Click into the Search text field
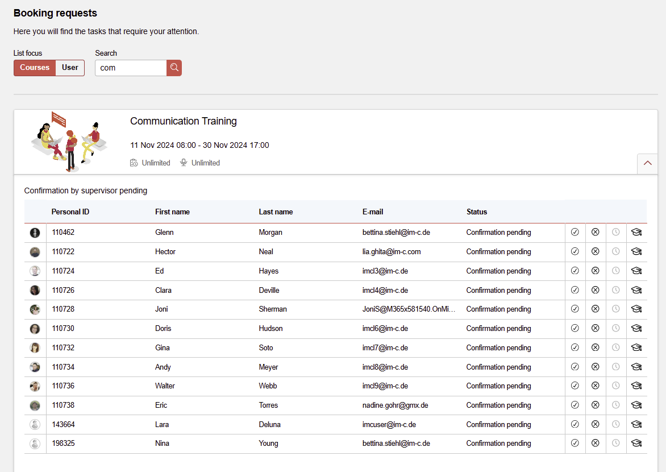Viewport: 666px width, 472px height. (130, 68)
